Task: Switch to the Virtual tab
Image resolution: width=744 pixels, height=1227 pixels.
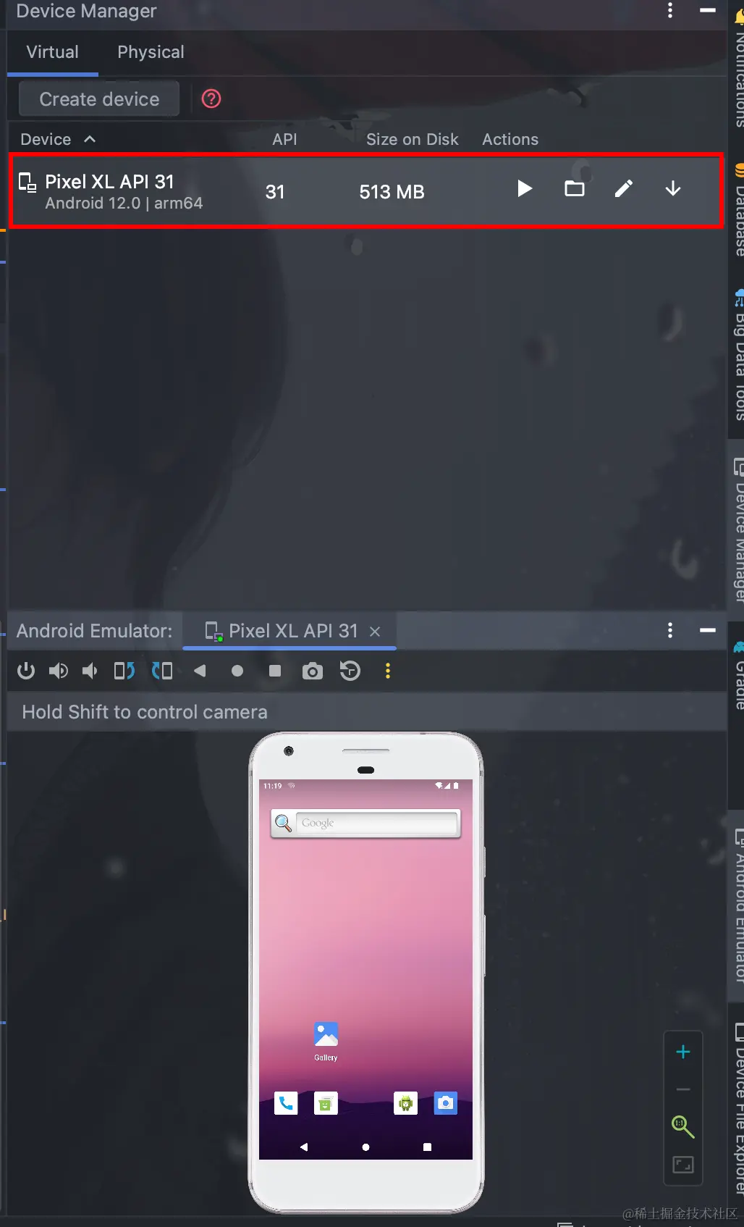Action: [53, 52]
